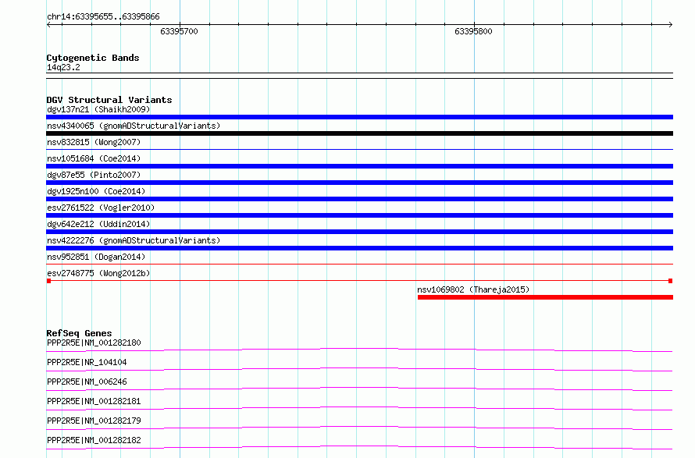The width and height of the screenshot is (695, 458).
Task: Open transcript PPP2R5E|NM_001282181 label
Action: (94, 401)
